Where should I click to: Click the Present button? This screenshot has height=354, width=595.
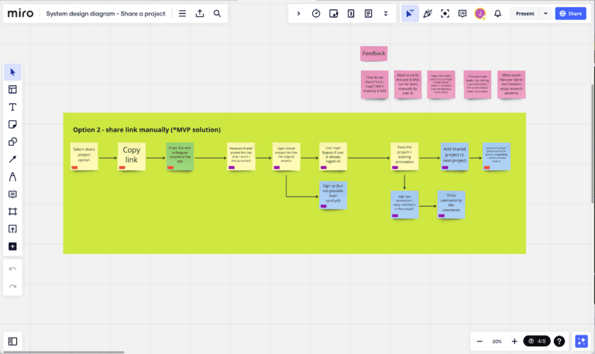pos(524,13)
